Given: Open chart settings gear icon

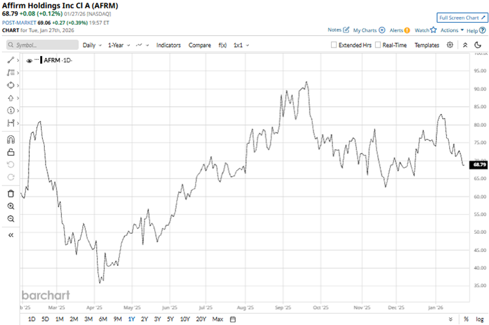Looking at the screenshot, I should pyautogui.click(x=450, y=45).
